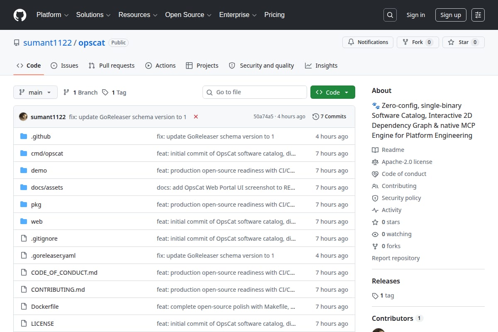Screen dimensions: 498x332
Task: Star the opscat repository
Action: coord(463,42)
